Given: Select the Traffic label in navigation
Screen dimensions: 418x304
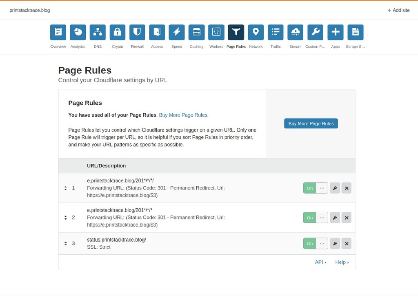Looking at the screenshot, I should click(276, 46).
